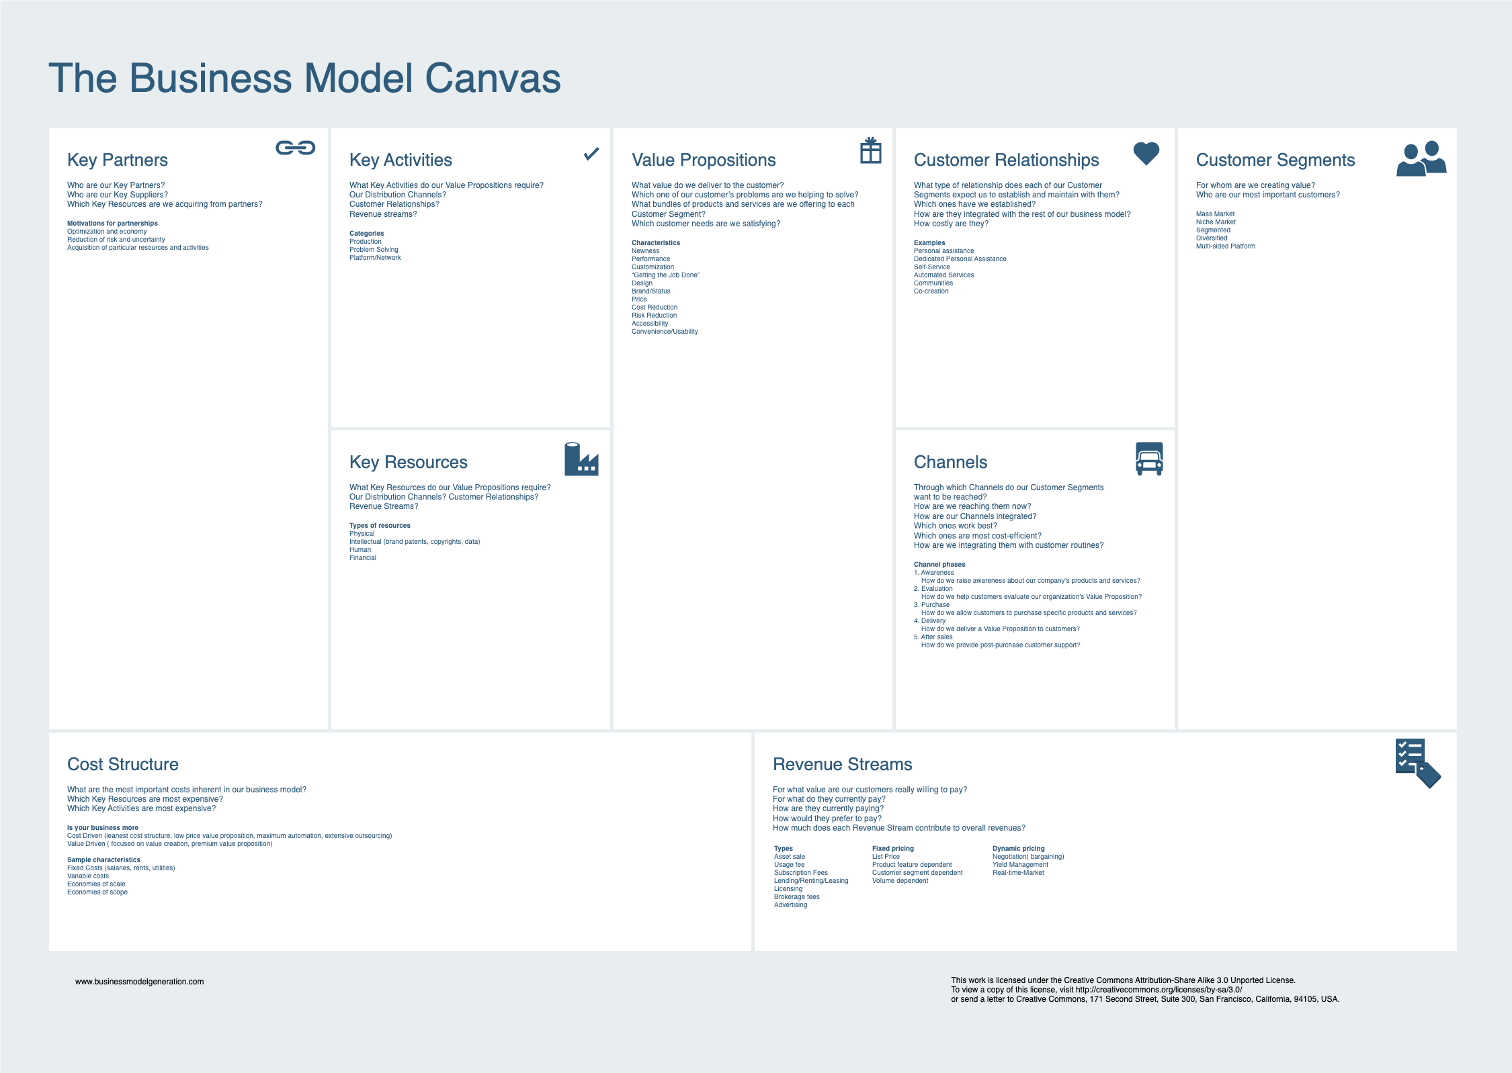Select Physical under Types of resources
Image resolution: width=1512 pixels, height=1073 pixels.
[362, 533]
